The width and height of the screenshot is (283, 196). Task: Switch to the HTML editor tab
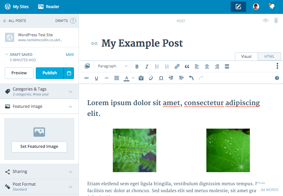click(x=269, y=57)
